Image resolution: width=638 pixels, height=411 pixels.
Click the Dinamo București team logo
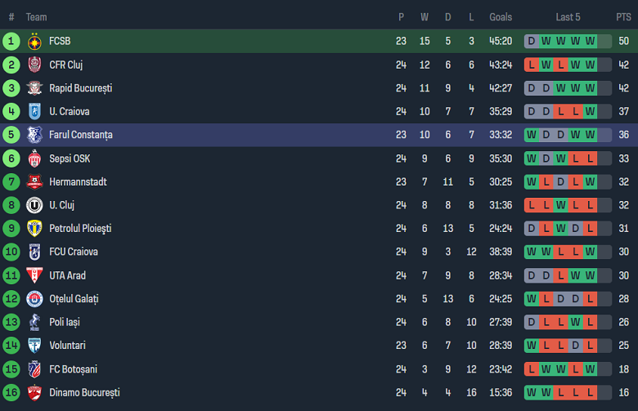pyautogui.click(x=34, y=393)
